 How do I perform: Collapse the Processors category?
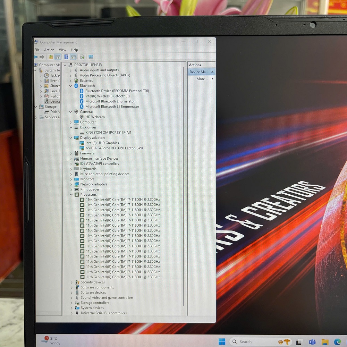tap(71, 195)
